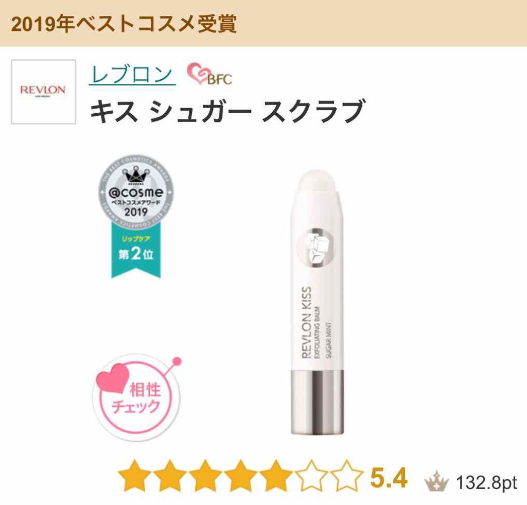527x505 pixels.
Task: Click the crown on the @cosme medal
Action: tap(136, 175)
